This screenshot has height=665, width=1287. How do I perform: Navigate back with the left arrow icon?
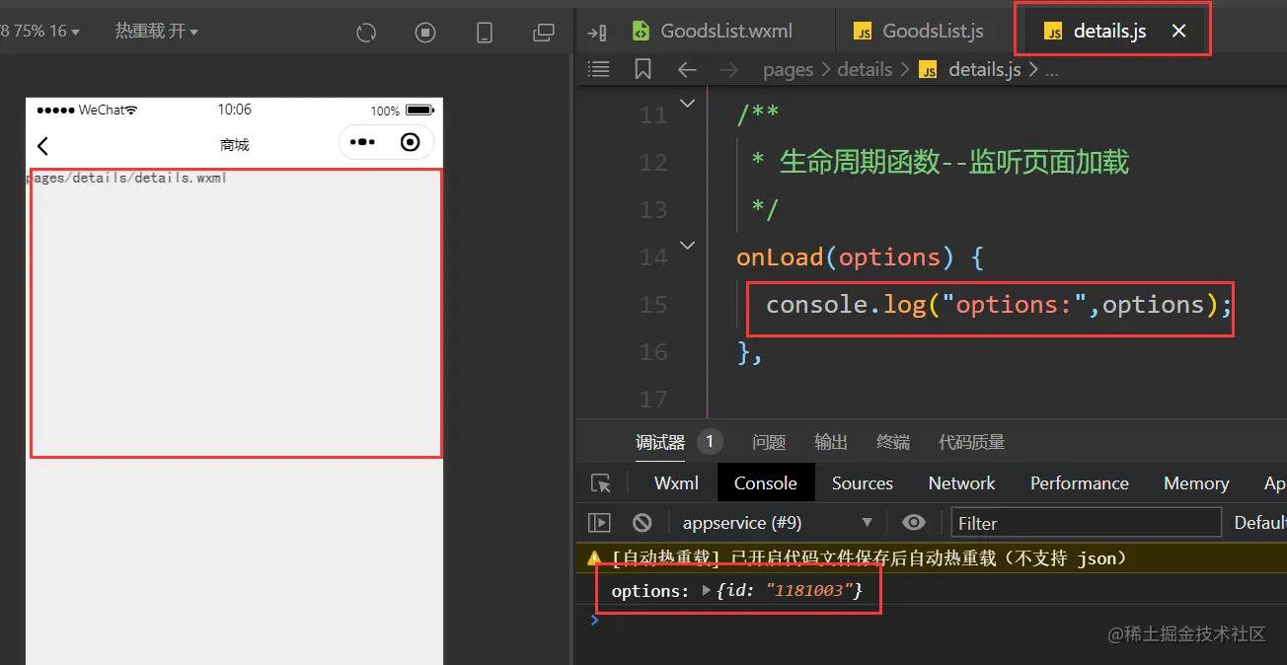tap(687, 69)
